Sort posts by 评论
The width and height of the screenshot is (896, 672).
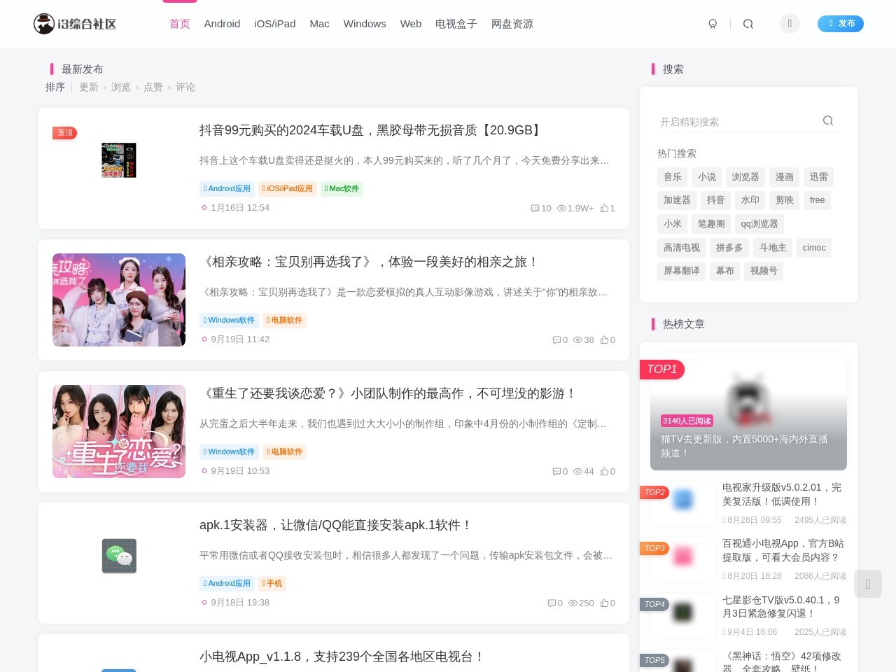pyautogui.click(x=185, y=87)
